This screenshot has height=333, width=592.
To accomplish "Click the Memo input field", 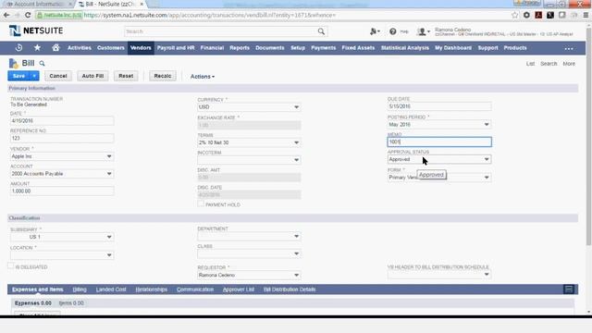I will click(x=439, y=142).
